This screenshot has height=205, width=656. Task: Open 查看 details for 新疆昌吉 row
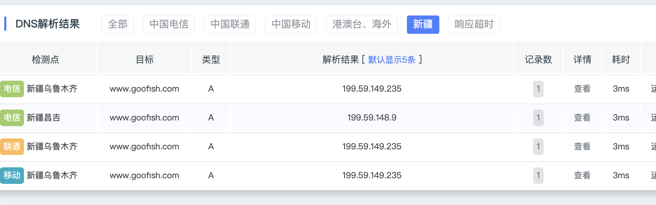(x=582, y=118)
